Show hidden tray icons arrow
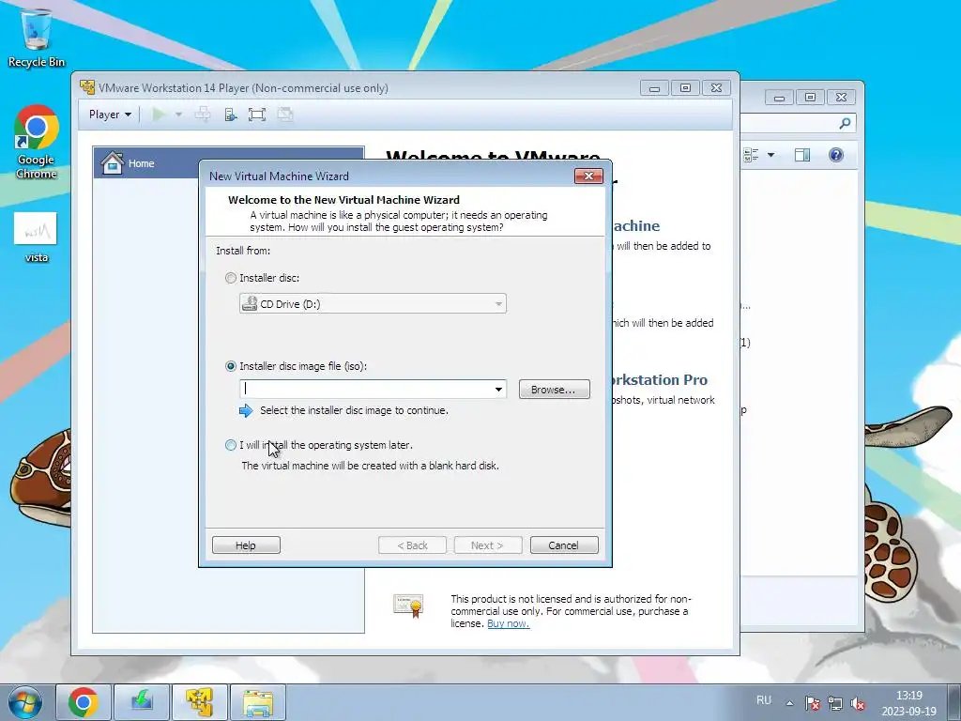The height and width of the screenshot is (721, 961). click(x=790, y=703)
